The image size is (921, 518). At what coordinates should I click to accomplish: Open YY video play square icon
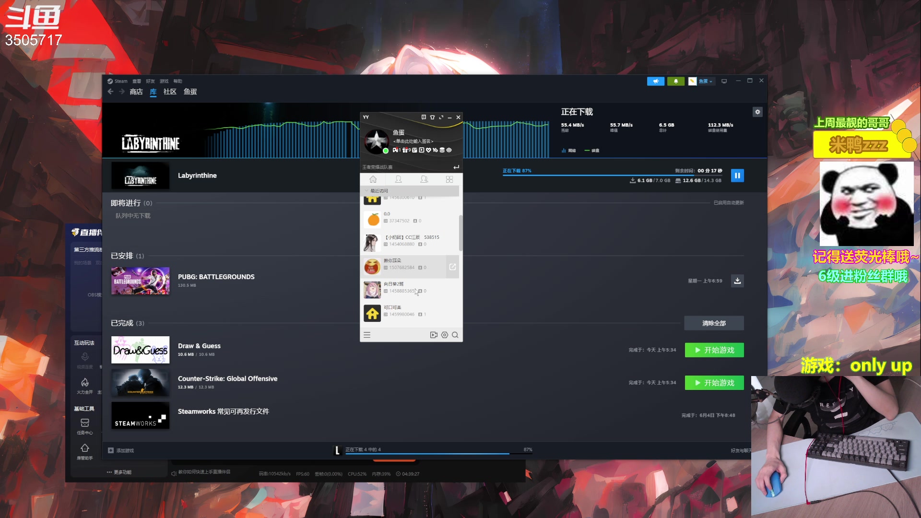422,150
